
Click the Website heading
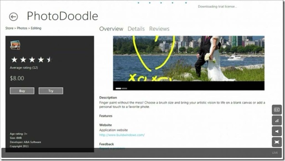[x=106, y=125]
